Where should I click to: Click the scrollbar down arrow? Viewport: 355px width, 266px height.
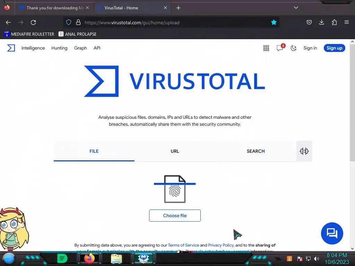tap(352, 249)
